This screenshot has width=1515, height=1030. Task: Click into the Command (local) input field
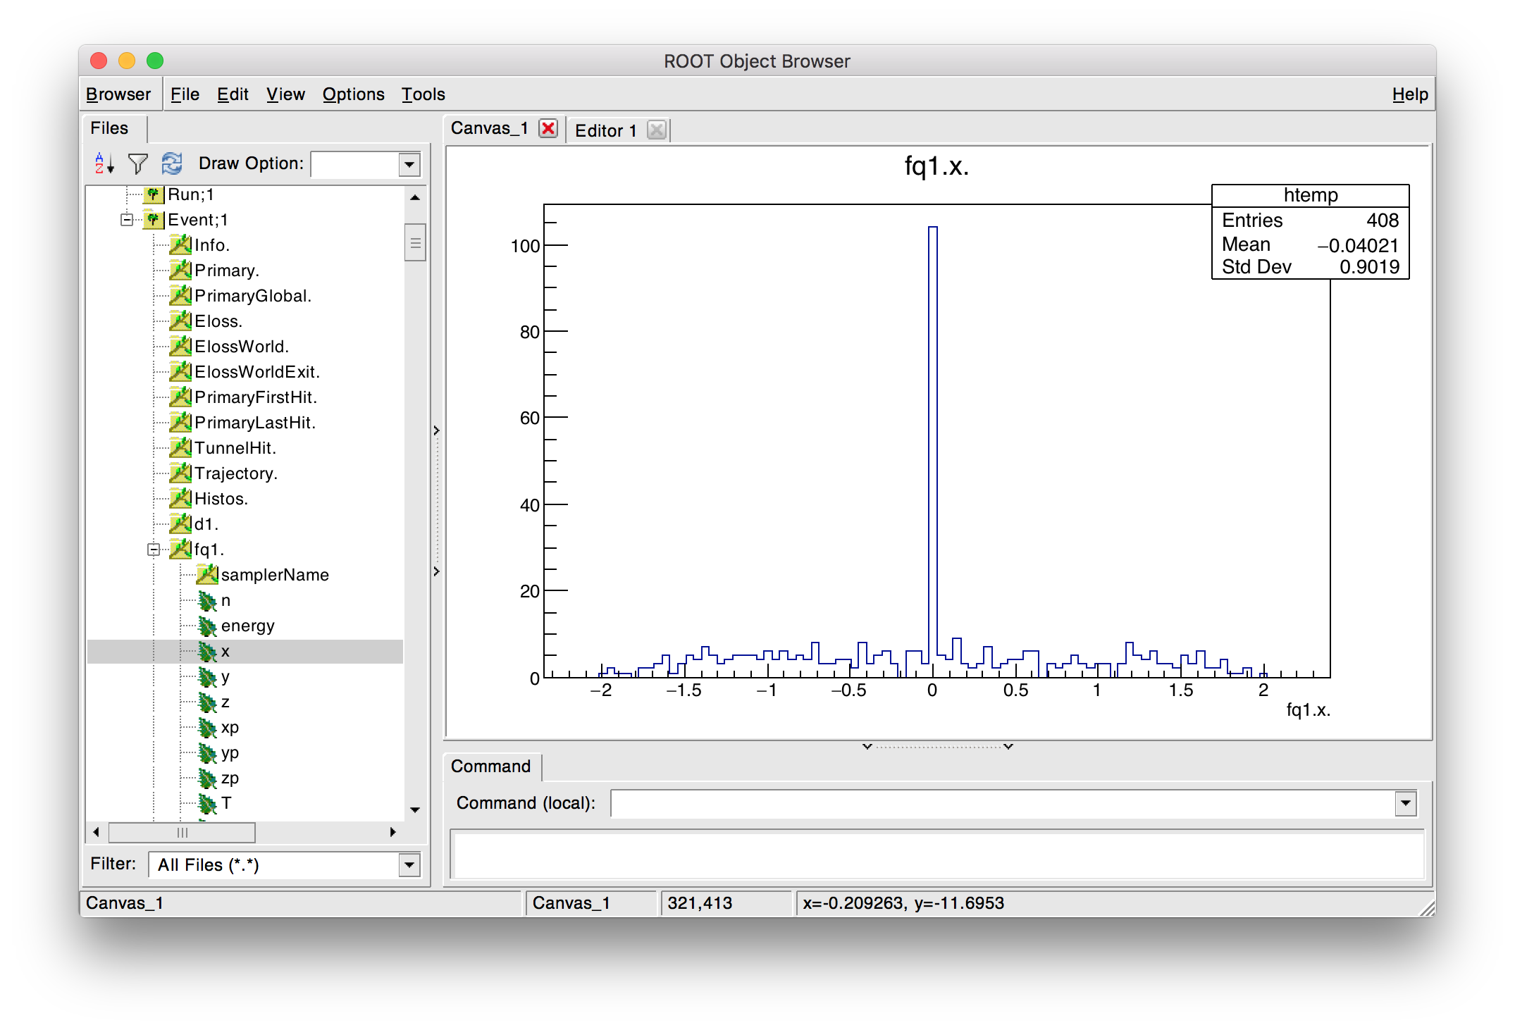pos(1002,803)
